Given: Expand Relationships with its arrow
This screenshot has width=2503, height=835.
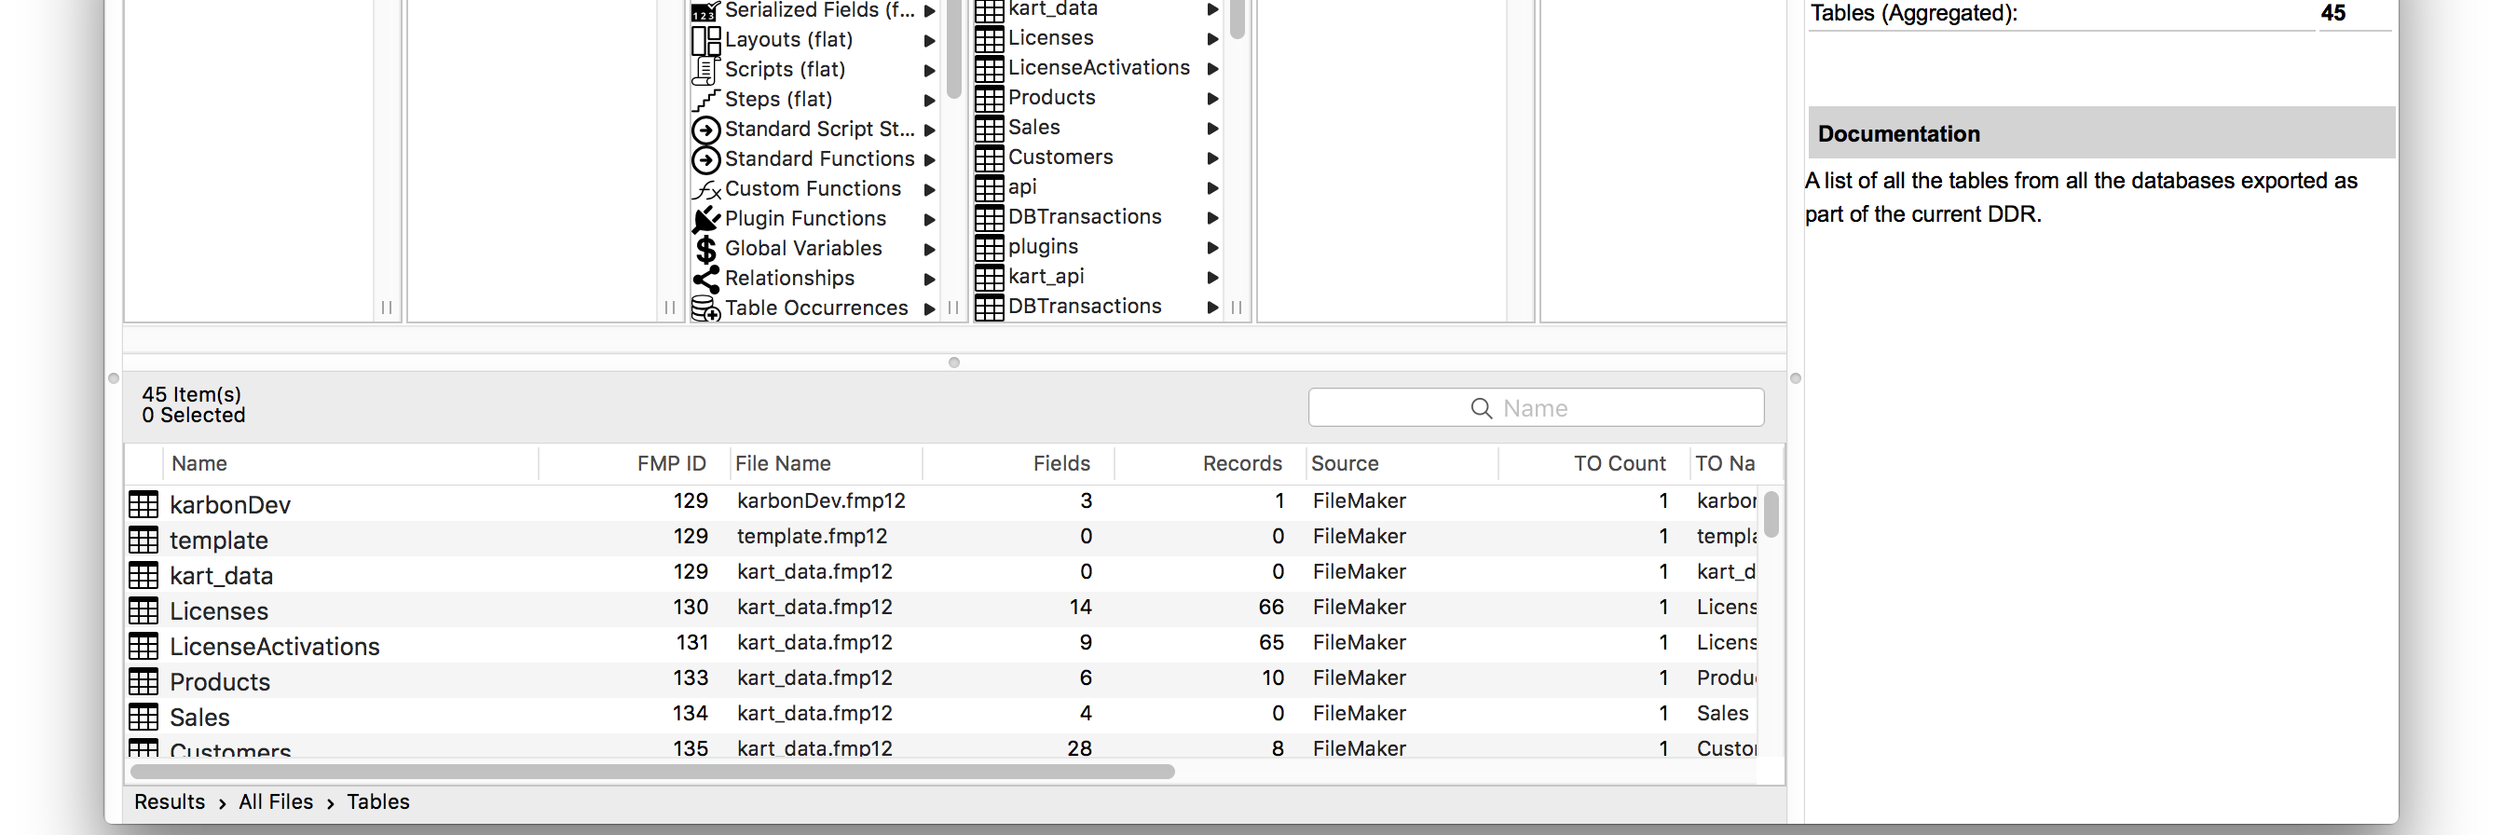Looking at the screenshot, I should (x=929, y=279).
